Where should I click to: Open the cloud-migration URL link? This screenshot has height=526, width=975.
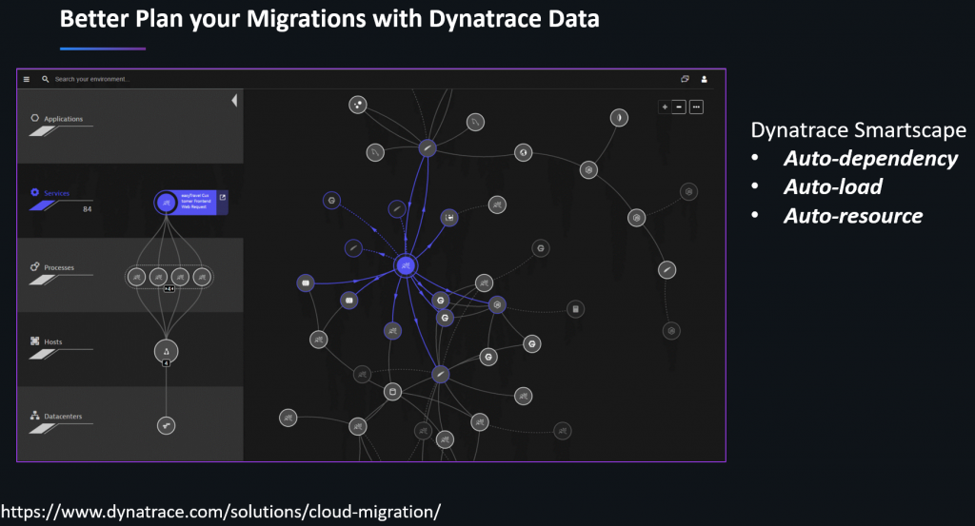221,512
